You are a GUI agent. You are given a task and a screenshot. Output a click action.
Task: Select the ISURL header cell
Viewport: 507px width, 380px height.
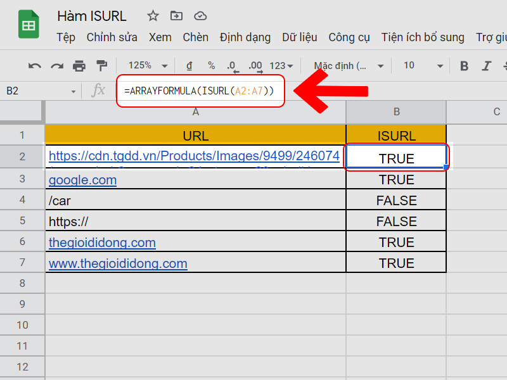(x=397, y=135)
